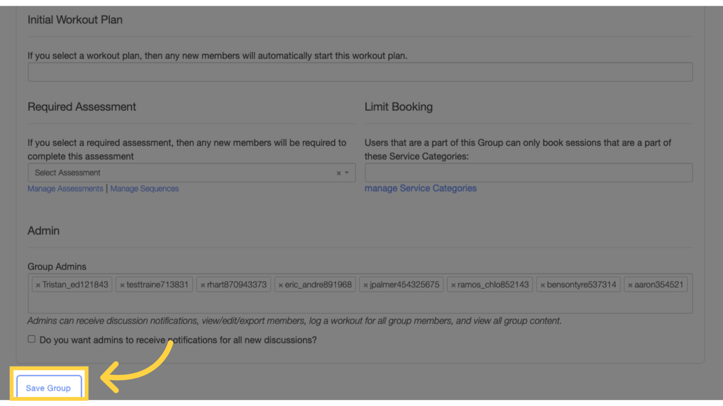Remove the testtraine713831 admin tag
Screen dimensions: 723x406
pos(122,284)
